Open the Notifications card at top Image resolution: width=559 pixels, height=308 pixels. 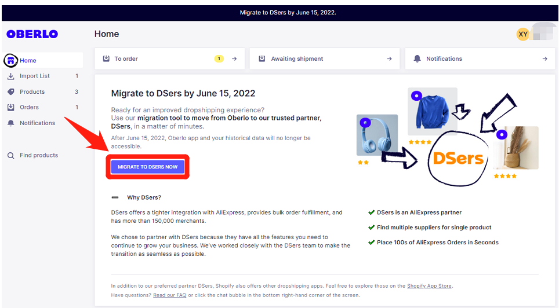pos(480,58)
